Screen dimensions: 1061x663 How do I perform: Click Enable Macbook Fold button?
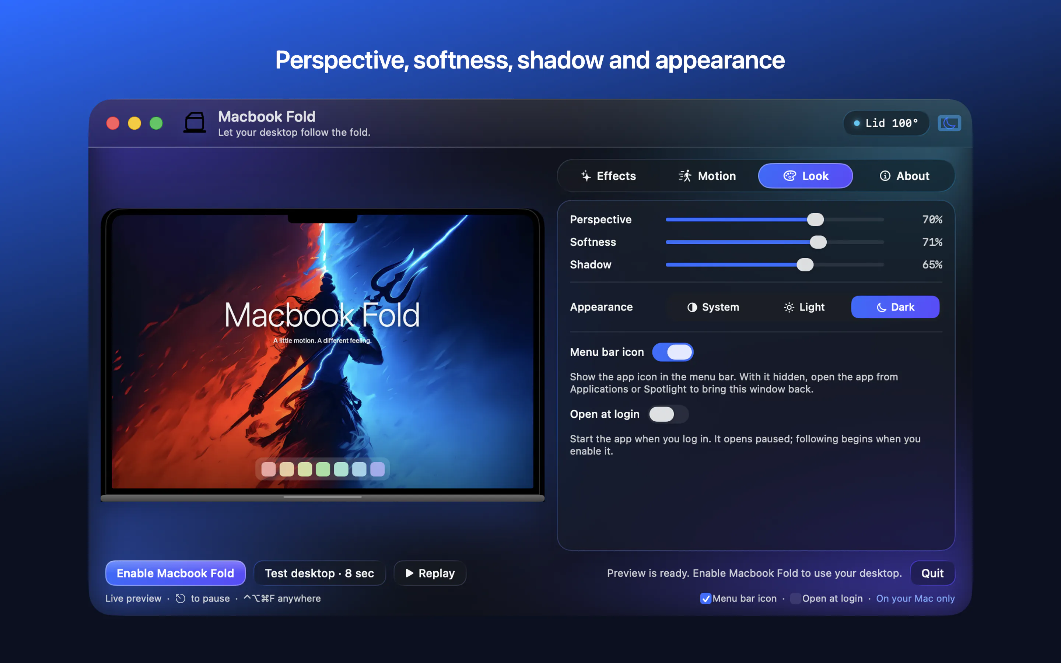pos(175,573)
